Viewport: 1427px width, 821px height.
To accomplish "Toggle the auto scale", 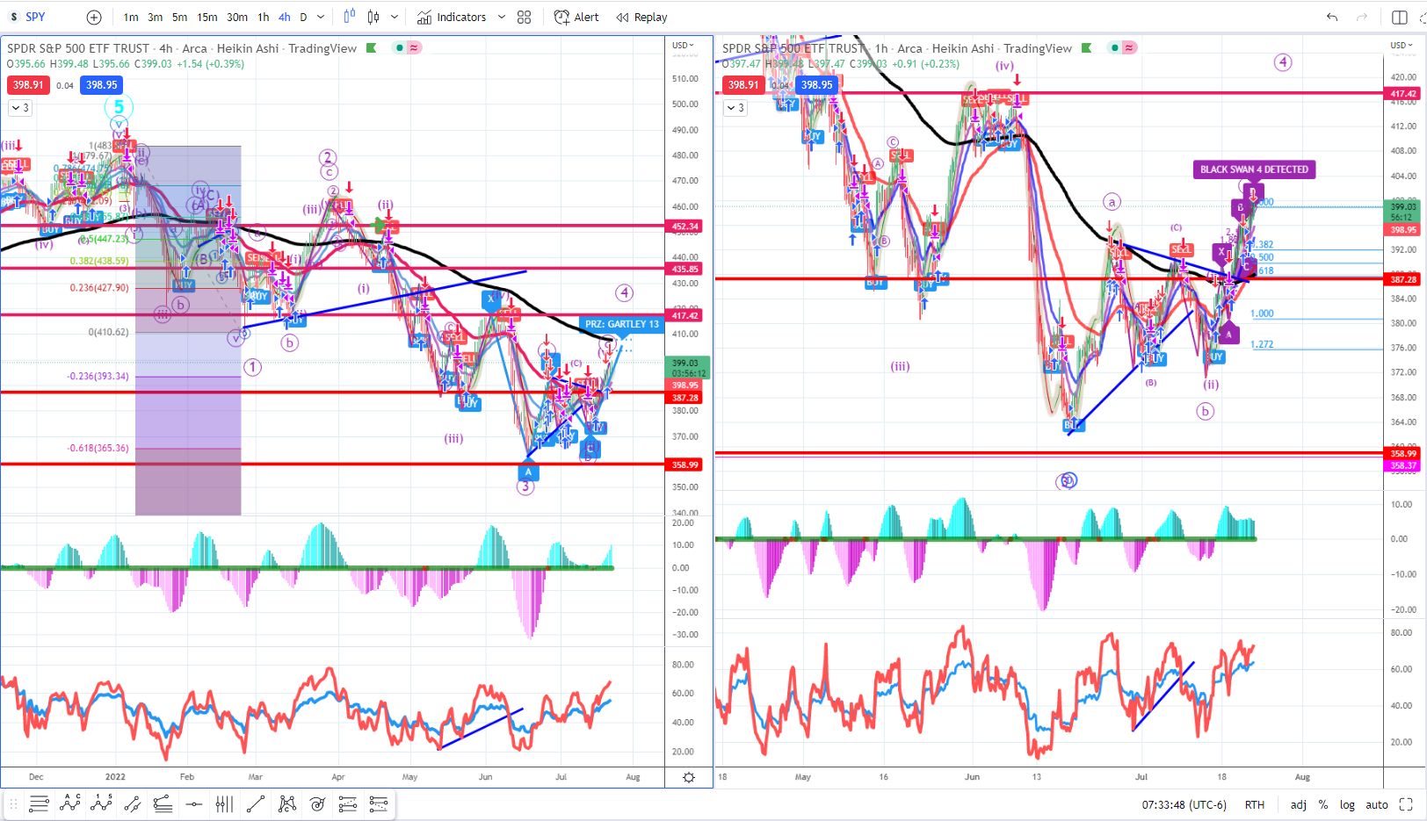I will [x=1377, y=804].
